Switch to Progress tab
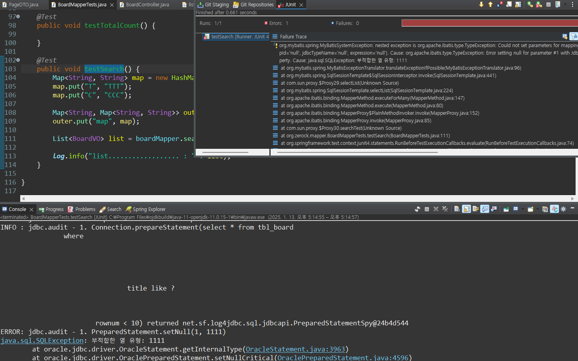578x361 pixels. point(51,209)
